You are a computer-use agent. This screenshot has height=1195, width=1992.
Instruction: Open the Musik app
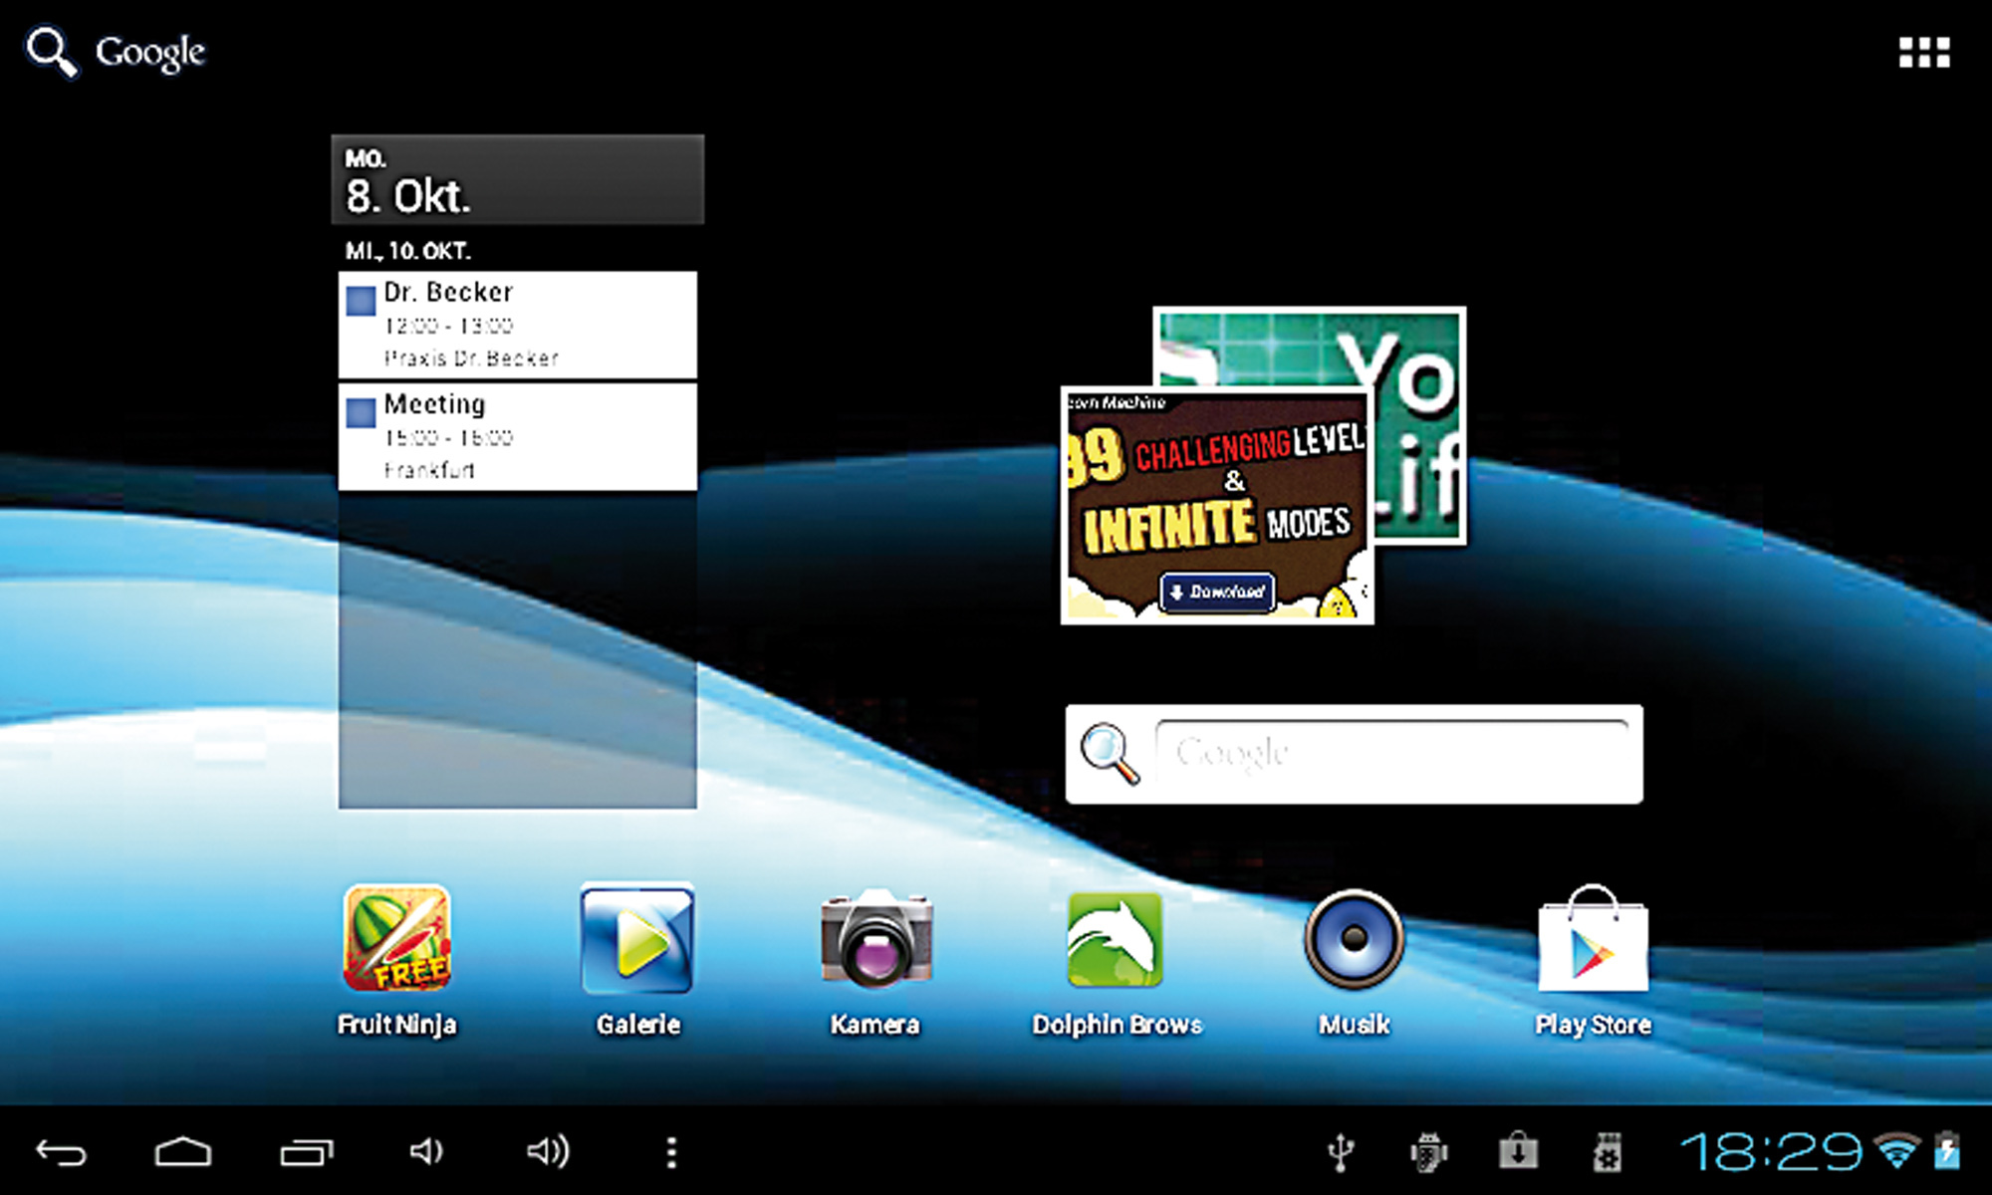[1354, 938]
